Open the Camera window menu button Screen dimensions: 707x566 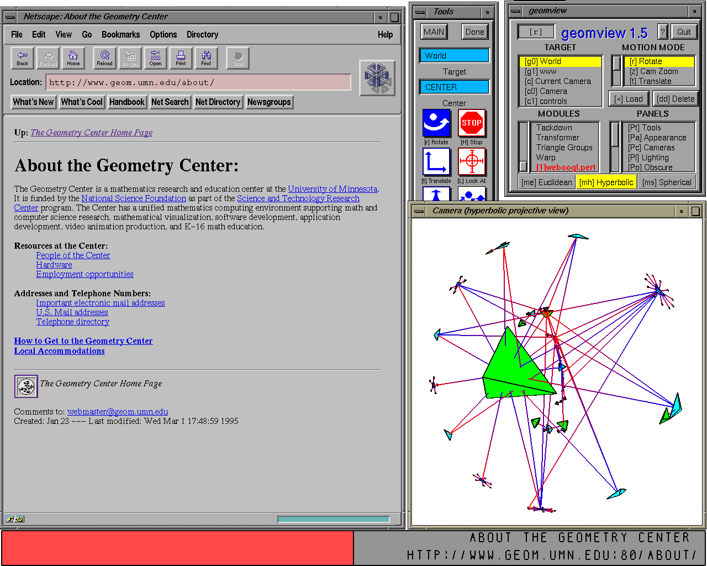419,211
